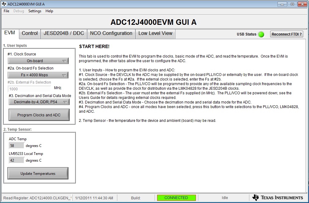Click the Build: status bar entry
Screen dimensions: 309x203
coord(136,198)
